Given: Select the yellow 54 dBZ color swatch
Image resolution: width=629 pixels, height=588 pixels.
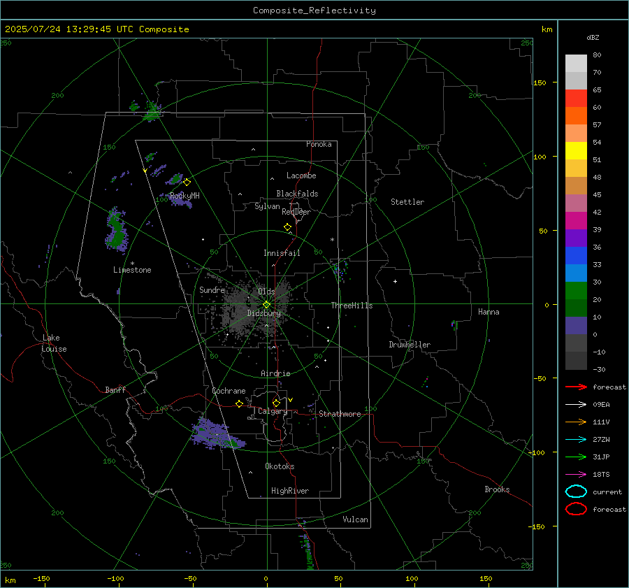Looking at the screenshot, I should tap(576, 151).
